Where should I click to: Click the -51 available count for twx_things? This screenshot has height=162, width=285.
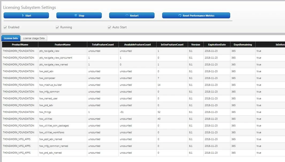coord(122,112)
